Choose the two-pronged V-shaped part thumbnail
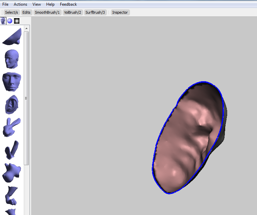The height and width of the screenshot is (215, 257). (12, 150)
